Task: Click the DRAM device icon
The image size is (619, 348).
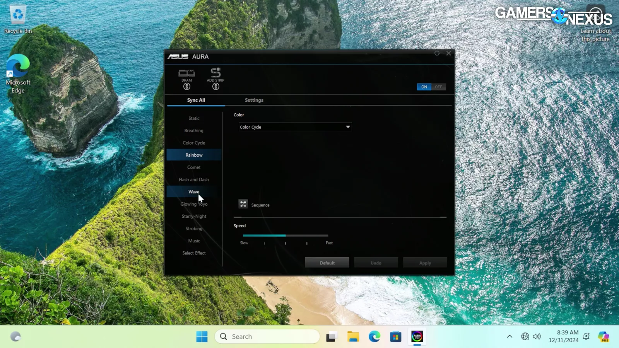Action: click(x=186, y=73)
